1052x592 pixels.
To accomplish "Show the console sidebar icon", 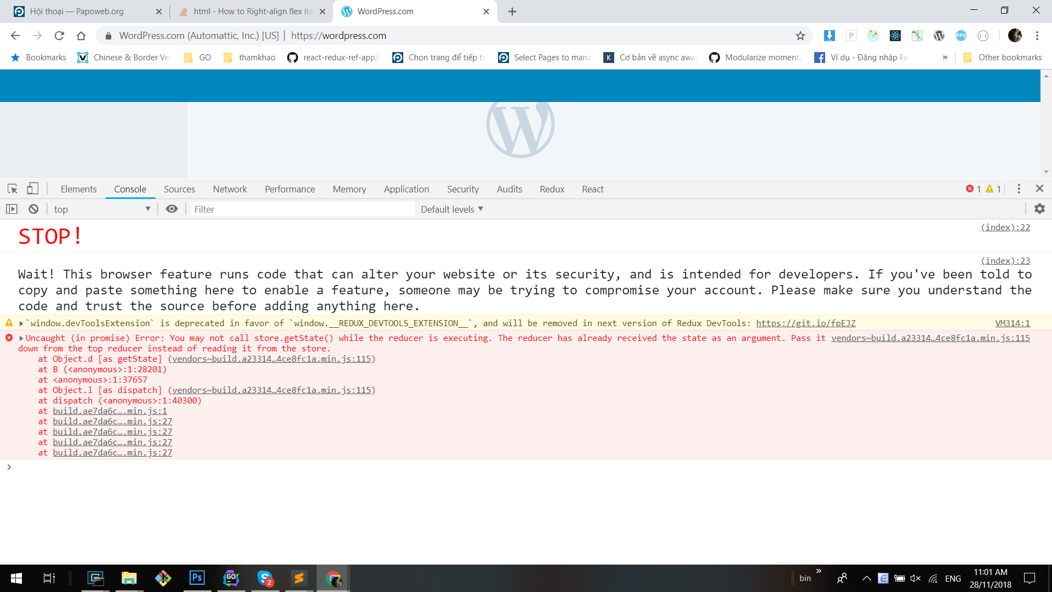I will [12, 209].
